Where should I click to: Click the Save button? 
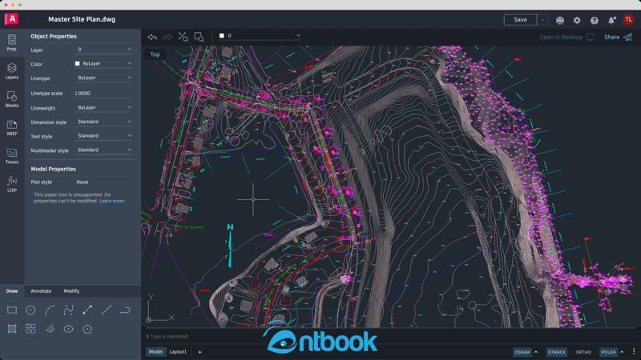click(520, 19)
